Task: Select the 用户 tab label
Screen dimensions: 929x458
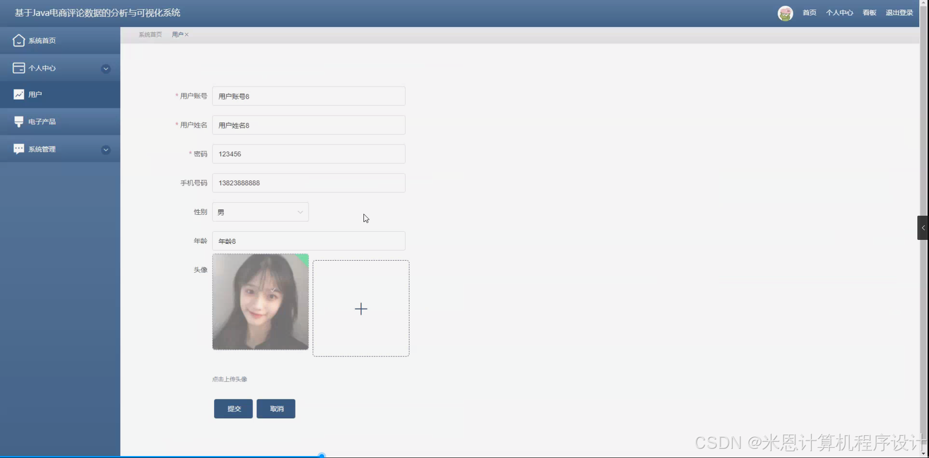Action: click(177, 34)
